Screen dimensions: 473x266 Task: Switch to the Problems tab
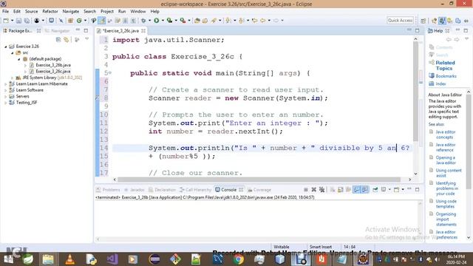pos(109,190)
